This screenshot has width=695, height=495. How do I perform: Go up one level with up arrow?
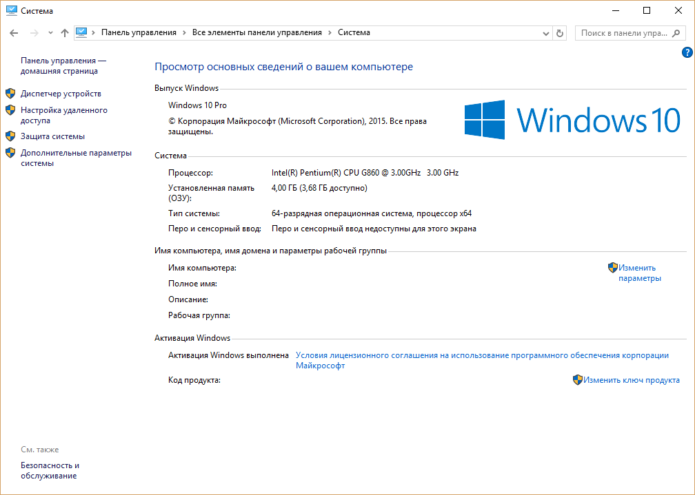pyautogui.click(x=65, y=33)
